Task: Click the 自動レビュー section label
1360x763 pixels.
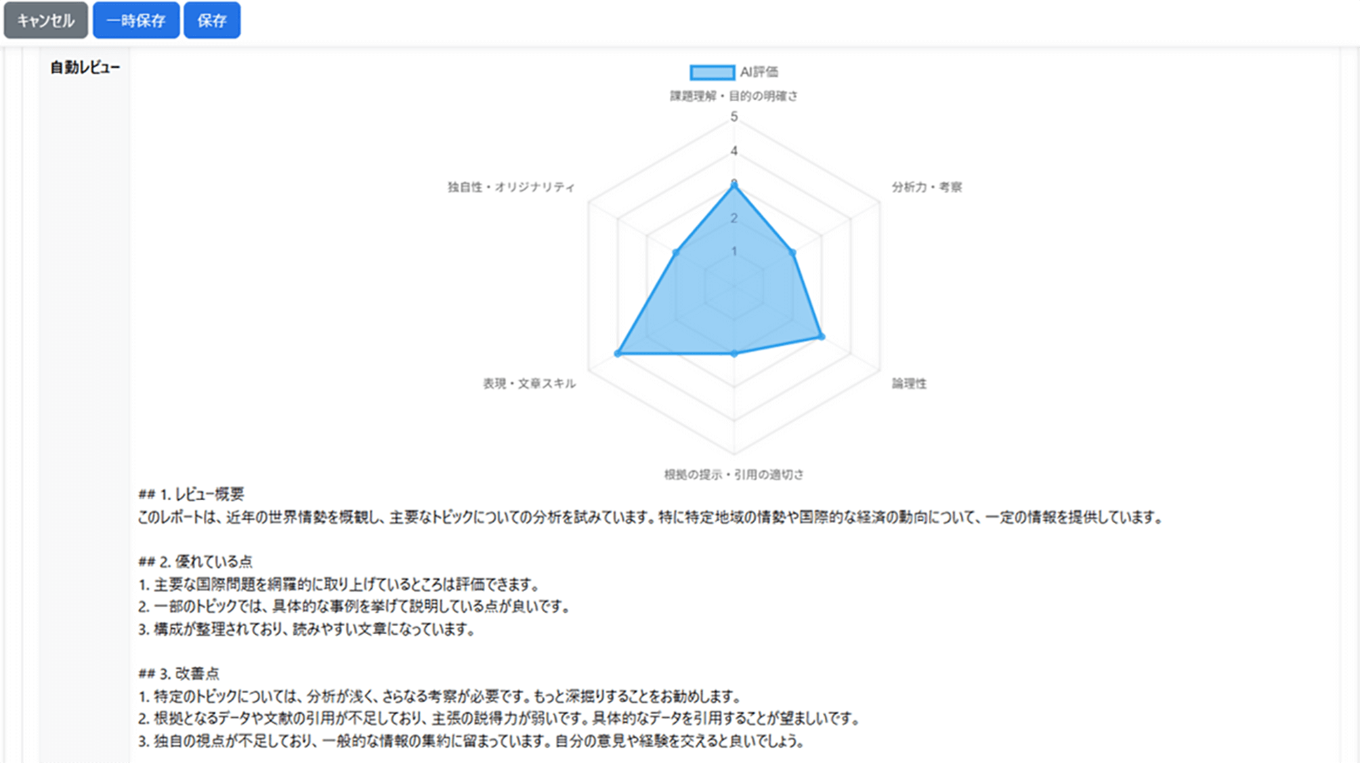Action: 85,67
